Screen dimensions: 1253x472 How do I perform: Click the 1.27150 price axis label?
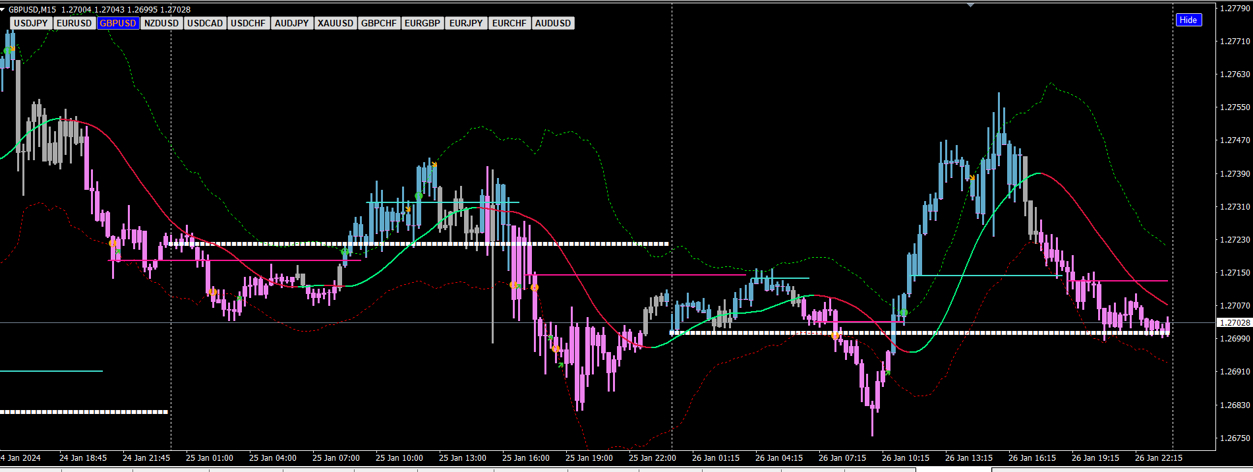point(1235,272)
